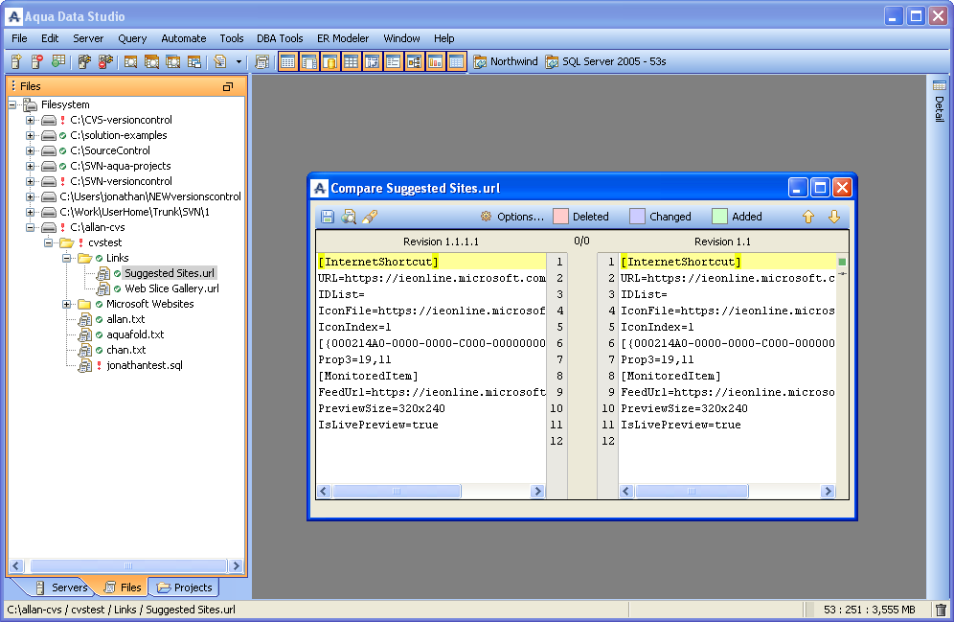Open the Detail side panel

coord(939,102)
